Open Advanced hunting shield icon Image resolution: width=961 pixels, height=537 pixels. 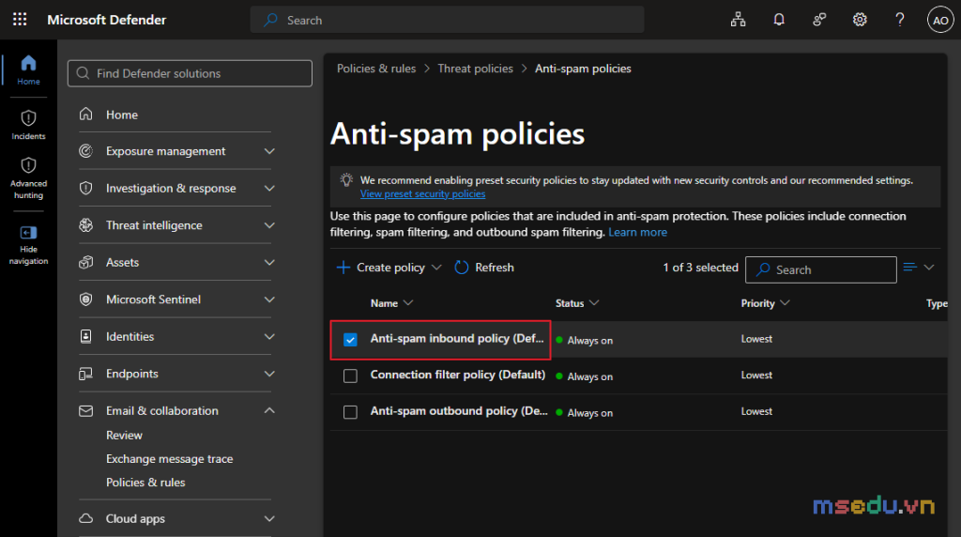28,165
